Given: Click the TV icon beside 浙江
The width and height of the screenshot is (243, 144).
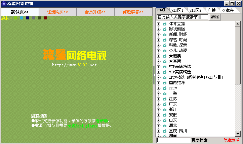Looking at the screenshot, I should pyautogui.click(x=165, y=110).
